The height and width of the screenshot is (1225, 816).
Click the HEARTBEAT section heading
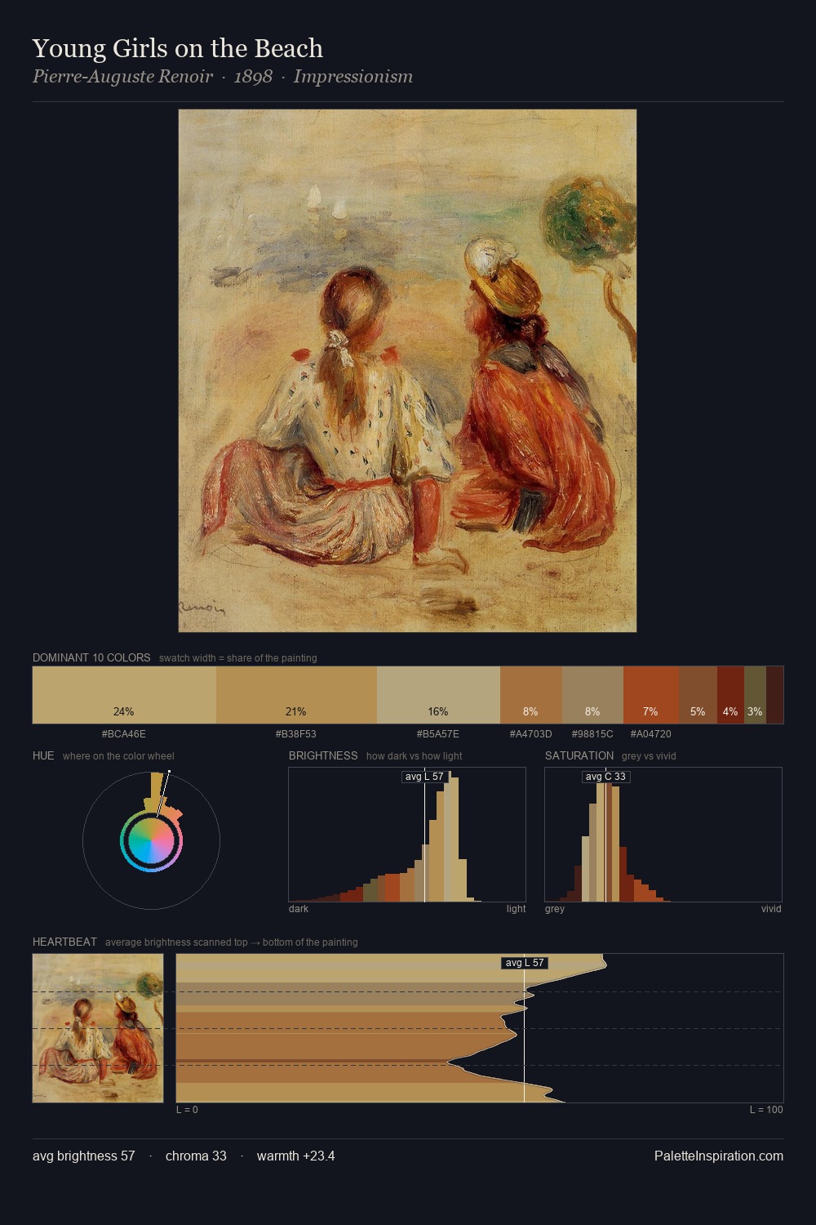coord(64,942)
